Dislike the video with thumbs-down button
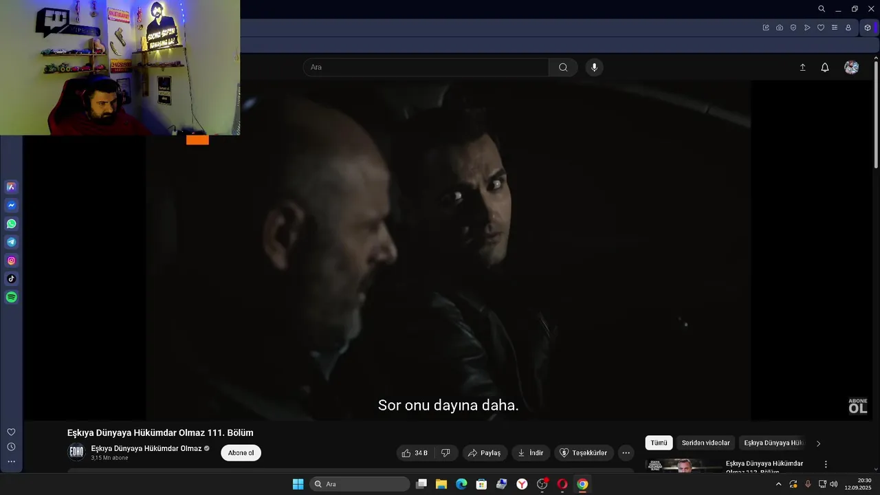Image resolution: width=880 pixels, height=495 pixels. point(445,453)
